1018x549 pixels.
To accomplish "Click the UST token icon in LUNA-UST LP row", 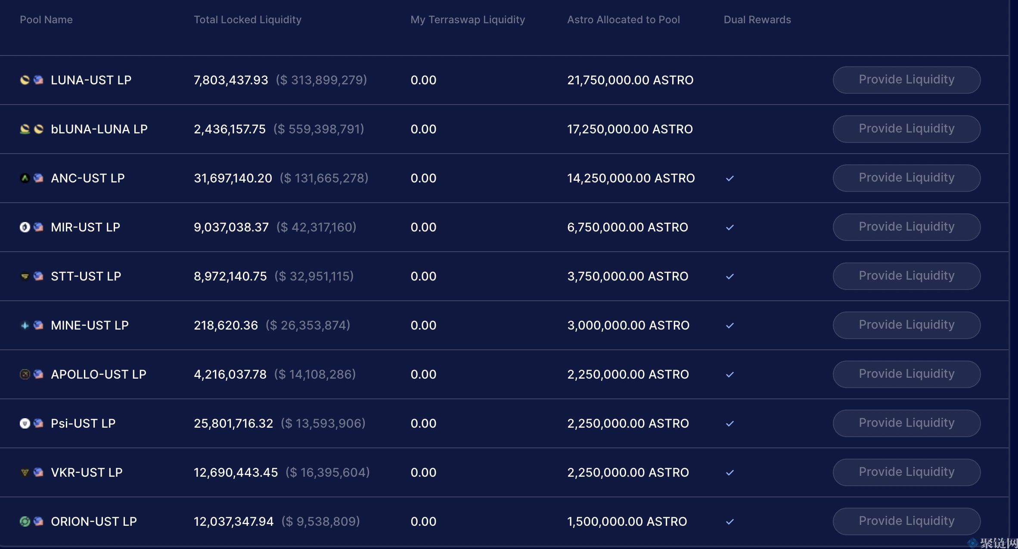I will 38,80.
